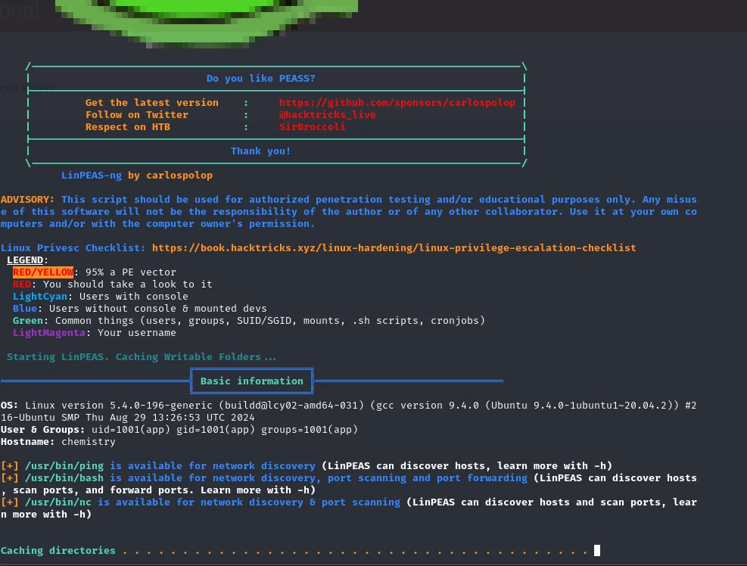This screenshot has height=566, width=747.
Task: Click 'Respect on HTB' label
Action: tap(128, 126)
